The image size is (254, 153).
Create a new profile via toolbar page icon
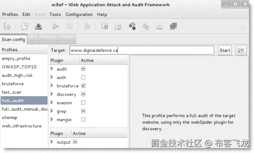pos(25,26)
